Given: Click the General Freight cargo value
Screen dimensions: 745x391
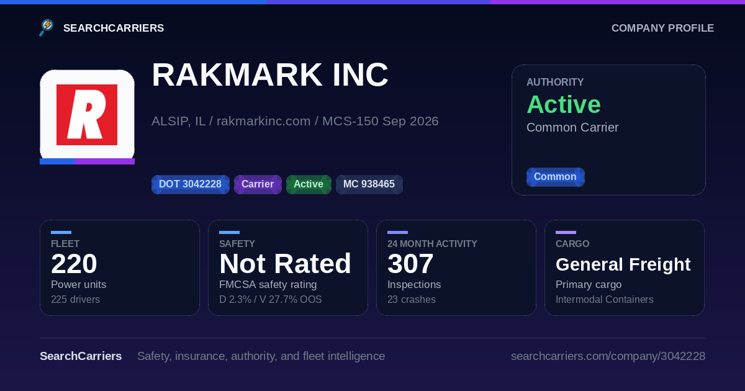Looking at the screenshot, I should (623, 264).
